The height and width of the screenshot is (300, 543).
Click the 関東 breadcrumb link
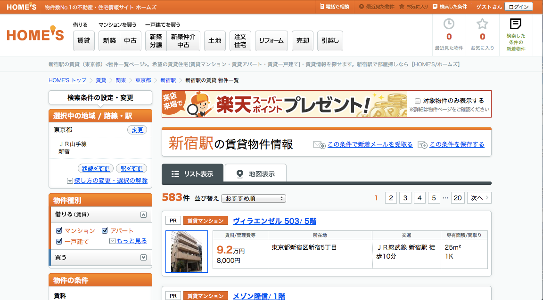click(121, 80)
